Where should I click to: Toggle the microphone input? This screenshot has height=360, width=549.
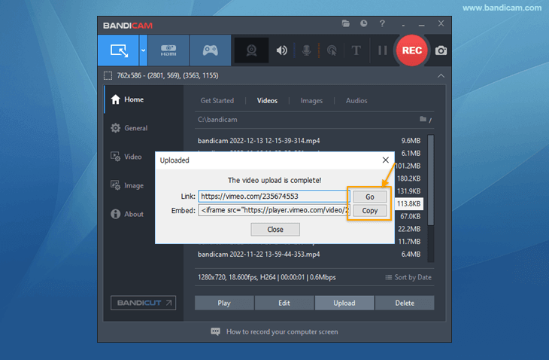pos(306,50)
